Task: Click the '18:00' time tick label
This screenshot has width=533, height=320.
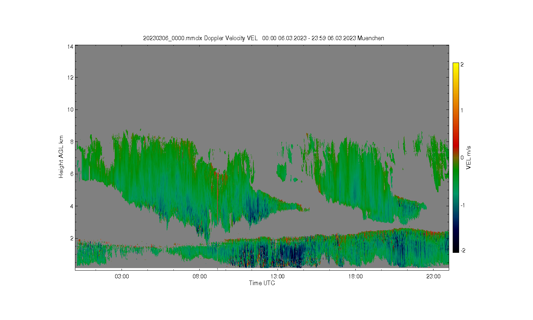Action: pos(355,277)
